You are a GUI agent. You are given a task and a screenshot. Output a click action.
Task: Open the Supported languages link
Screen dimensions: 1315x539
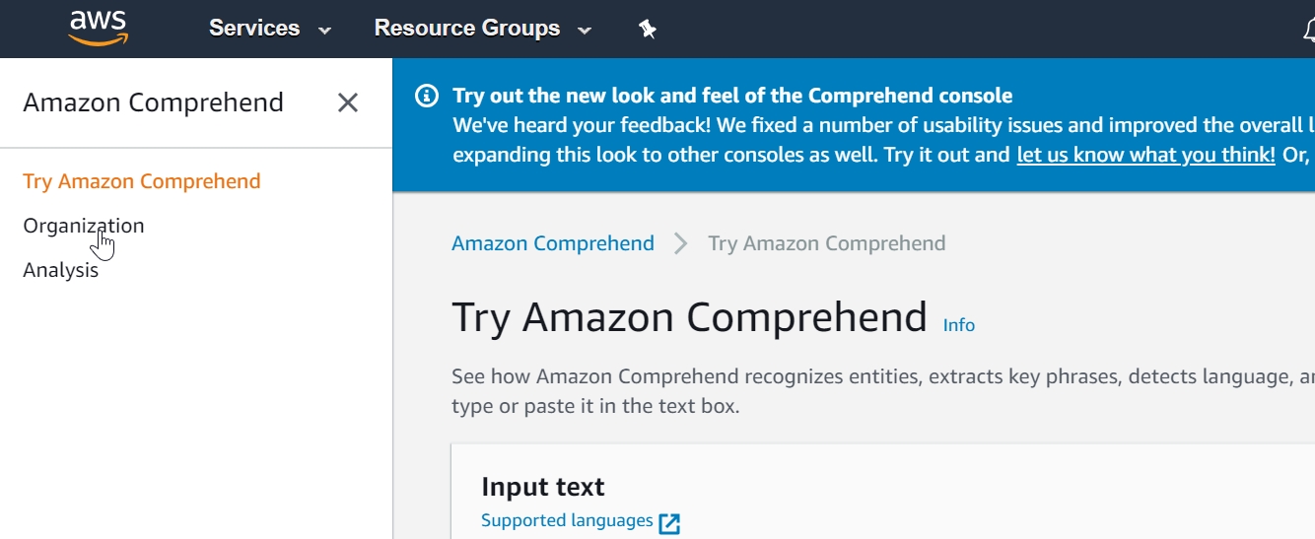point(567,520)
